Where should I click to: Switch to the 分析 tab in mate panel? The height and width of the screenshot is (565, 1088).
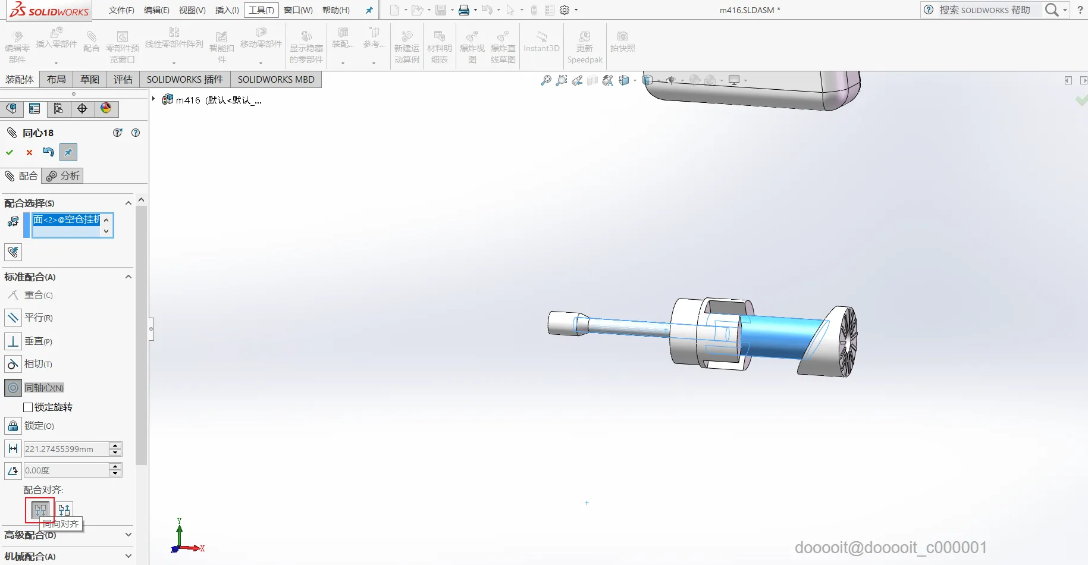pos(63,176)
